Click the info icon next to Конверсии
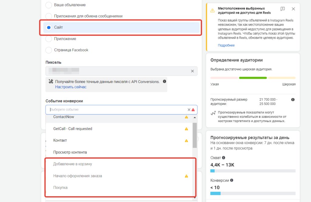 tap(232, 180)
